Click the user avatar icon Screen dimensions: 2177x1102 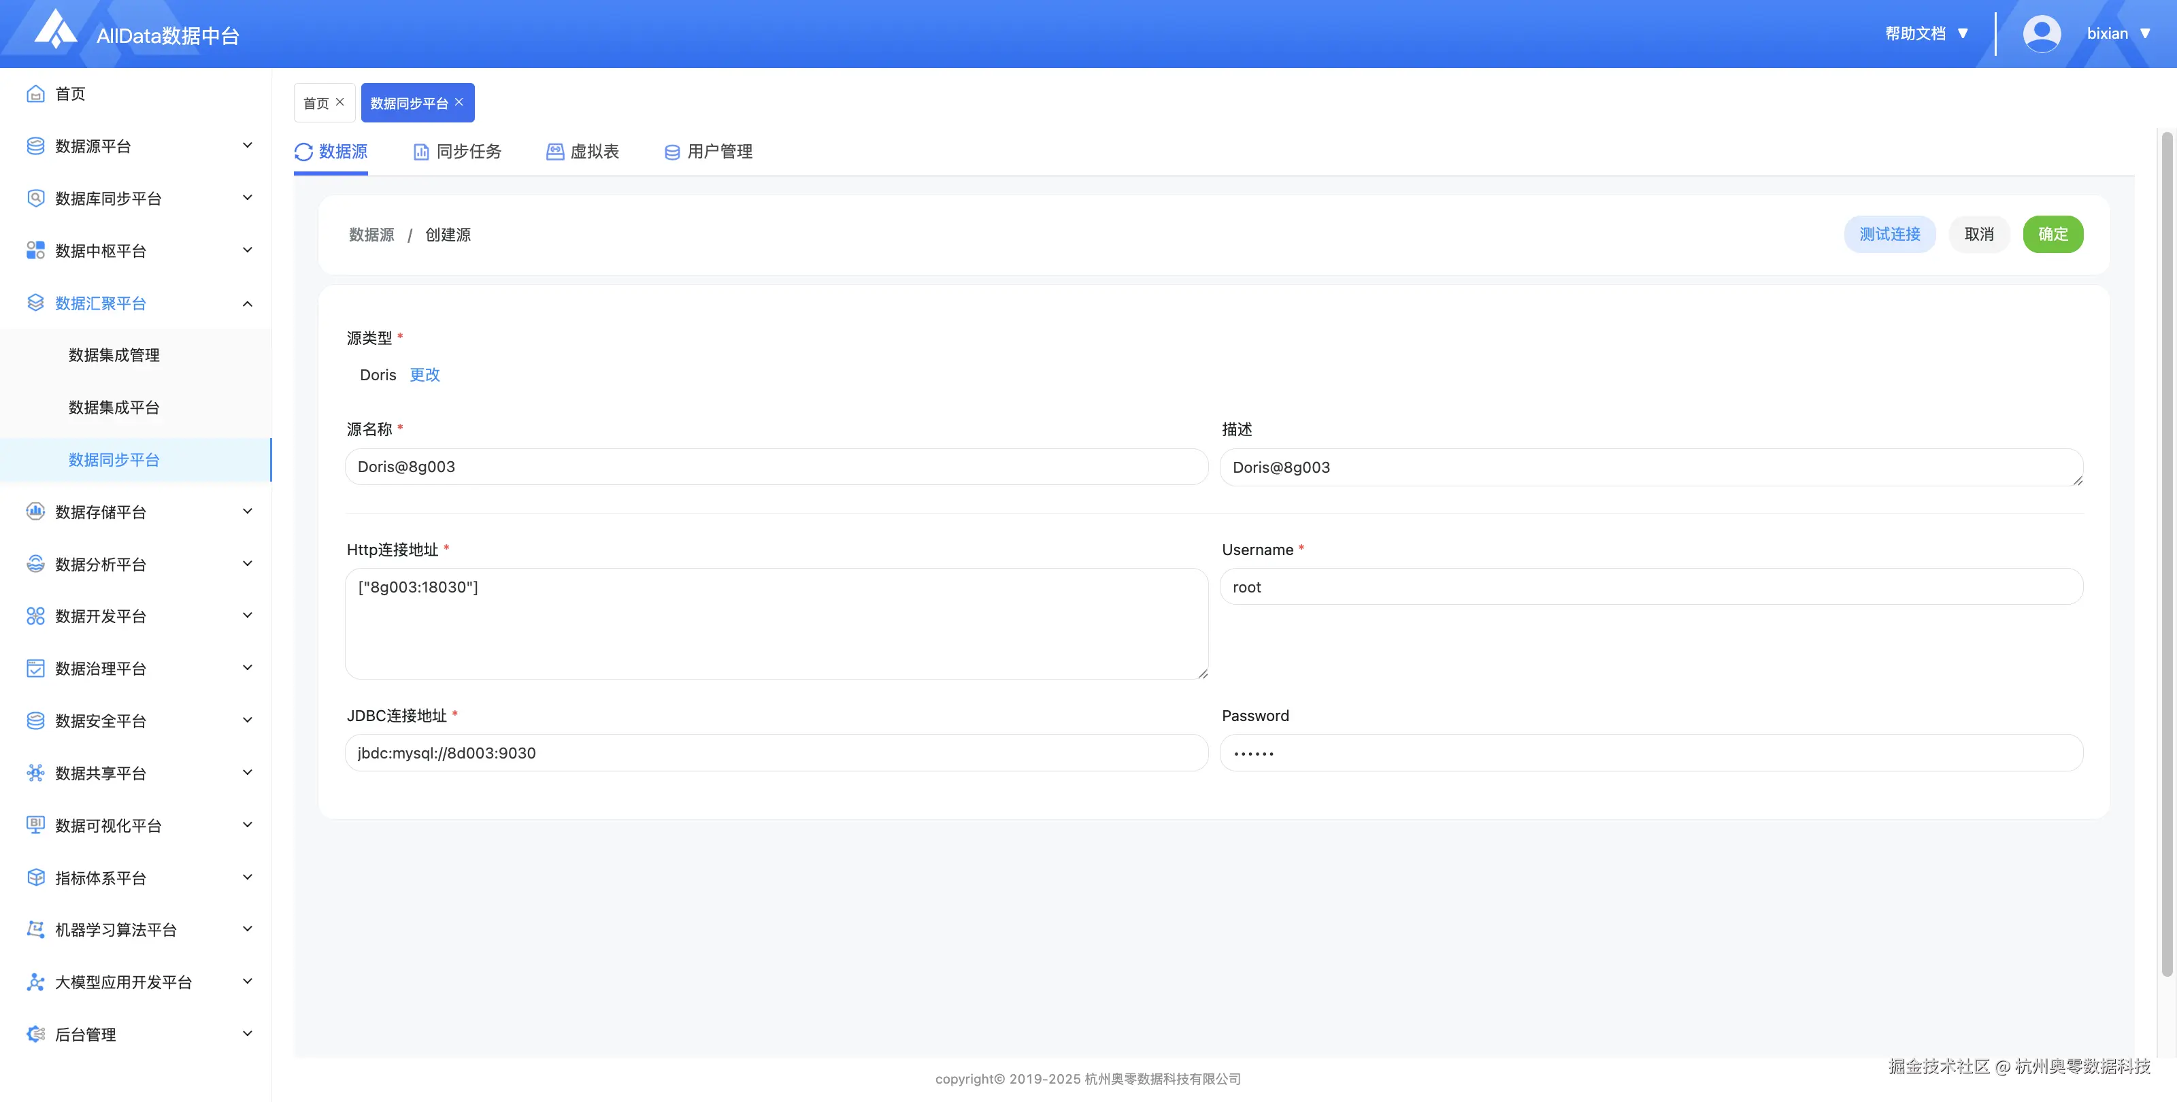click(x=2041, y=34)
